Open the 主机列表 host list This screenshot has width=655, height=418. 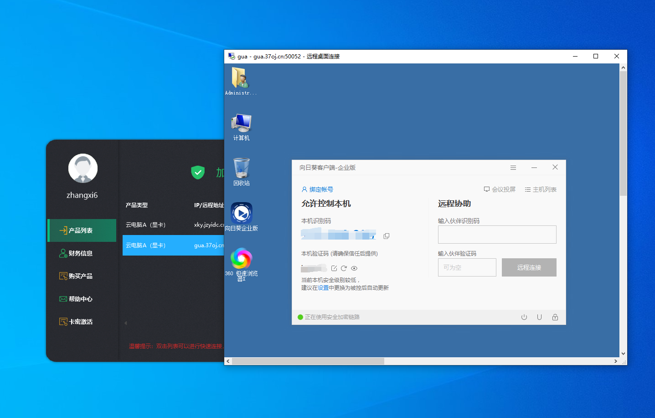tap(541, 189)
